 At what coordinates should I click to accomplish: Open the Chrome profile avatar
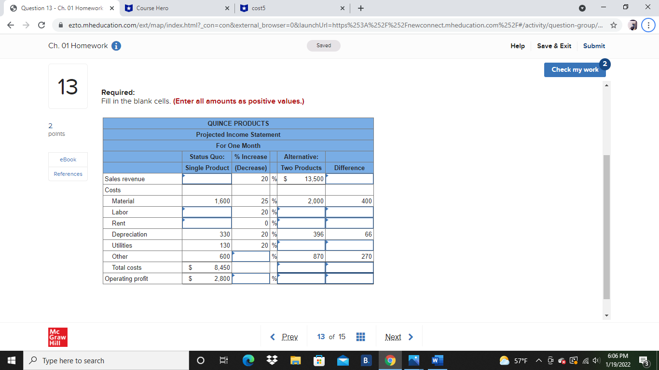(x=632, y=25)
